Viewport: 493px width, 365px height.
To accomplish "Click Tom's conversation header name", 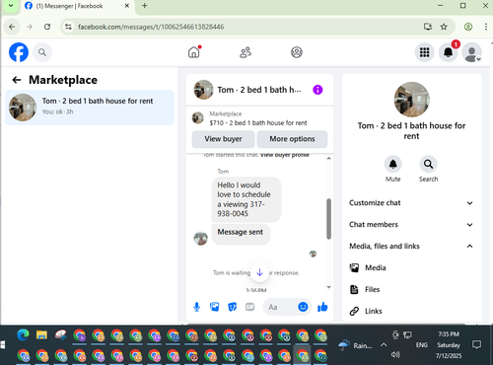I will (259, 90).
